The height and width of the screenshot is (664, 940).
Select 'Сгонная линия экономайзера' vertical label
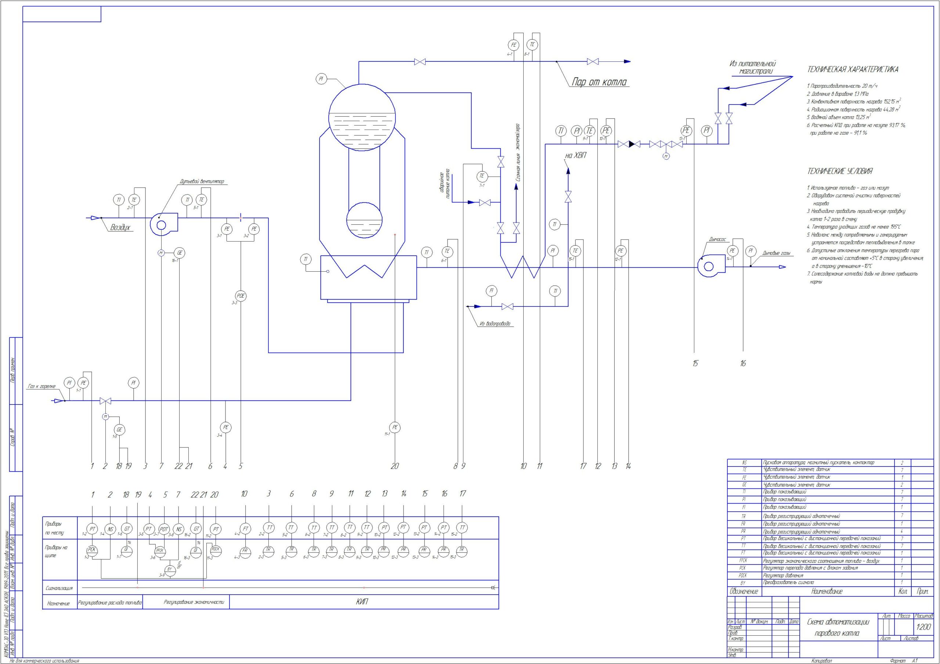(518, 153)
